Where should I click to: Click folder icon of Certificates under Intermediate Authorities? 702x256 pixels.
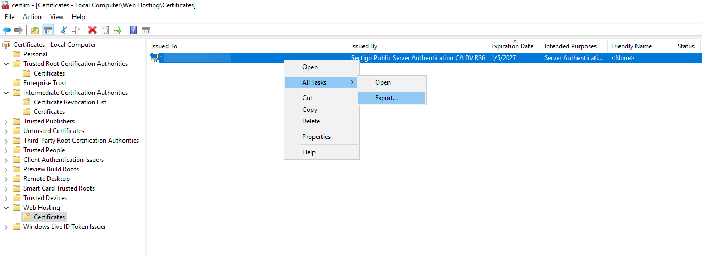(x=27, y=112)
